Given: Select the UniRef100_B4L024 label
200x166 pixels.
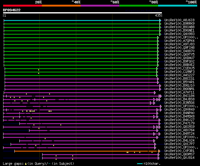Looking at the screenshot, I should click(179, 141).
